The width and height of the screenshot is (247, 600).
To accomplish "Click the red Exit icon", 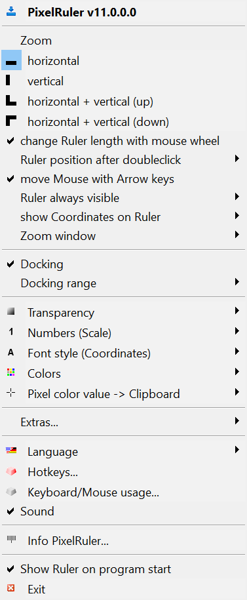I will coord(11,588).
